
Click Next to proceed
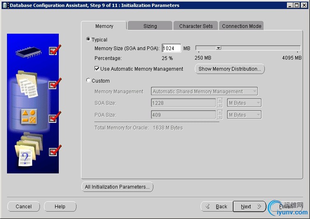[x=250, y=207]
